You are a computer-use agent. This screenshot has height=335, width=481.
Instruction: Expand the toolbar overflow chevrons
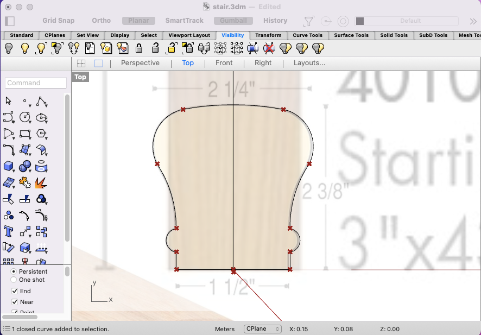(x=473, y=21)
